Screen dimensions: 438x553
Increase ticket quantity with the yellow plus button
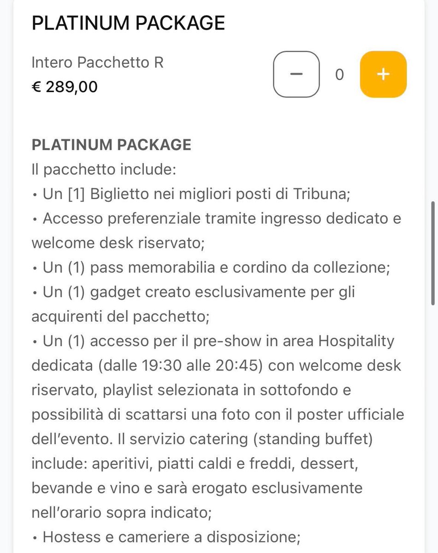click(383, 74)
